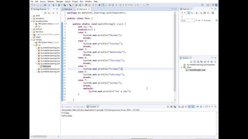The image size is (248, 139).
Task: Collapse the javaintroonline project
Action: tap(32, 21)
